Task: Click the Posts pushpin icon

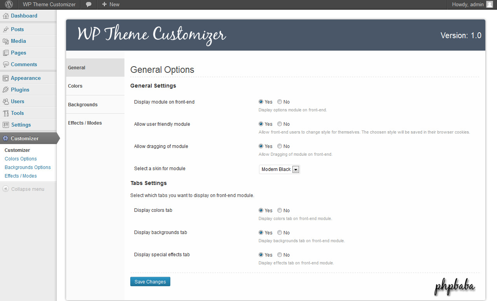Action: (6, 30)
